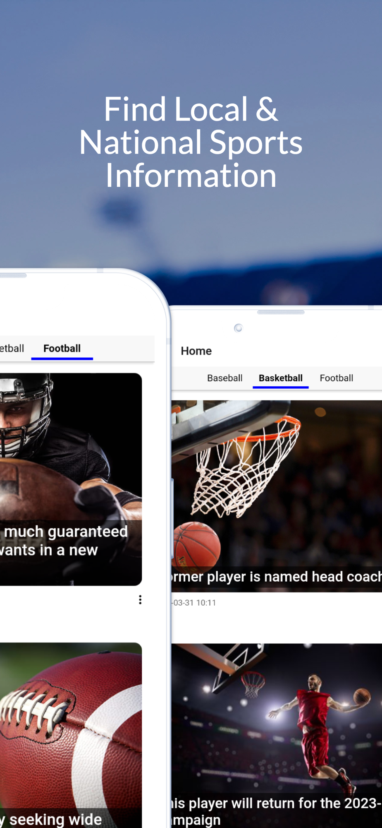The image size is (382, 828).
Task: Switch to the Baseball tab
Action: pyautogui.click(x=225, y=378)
